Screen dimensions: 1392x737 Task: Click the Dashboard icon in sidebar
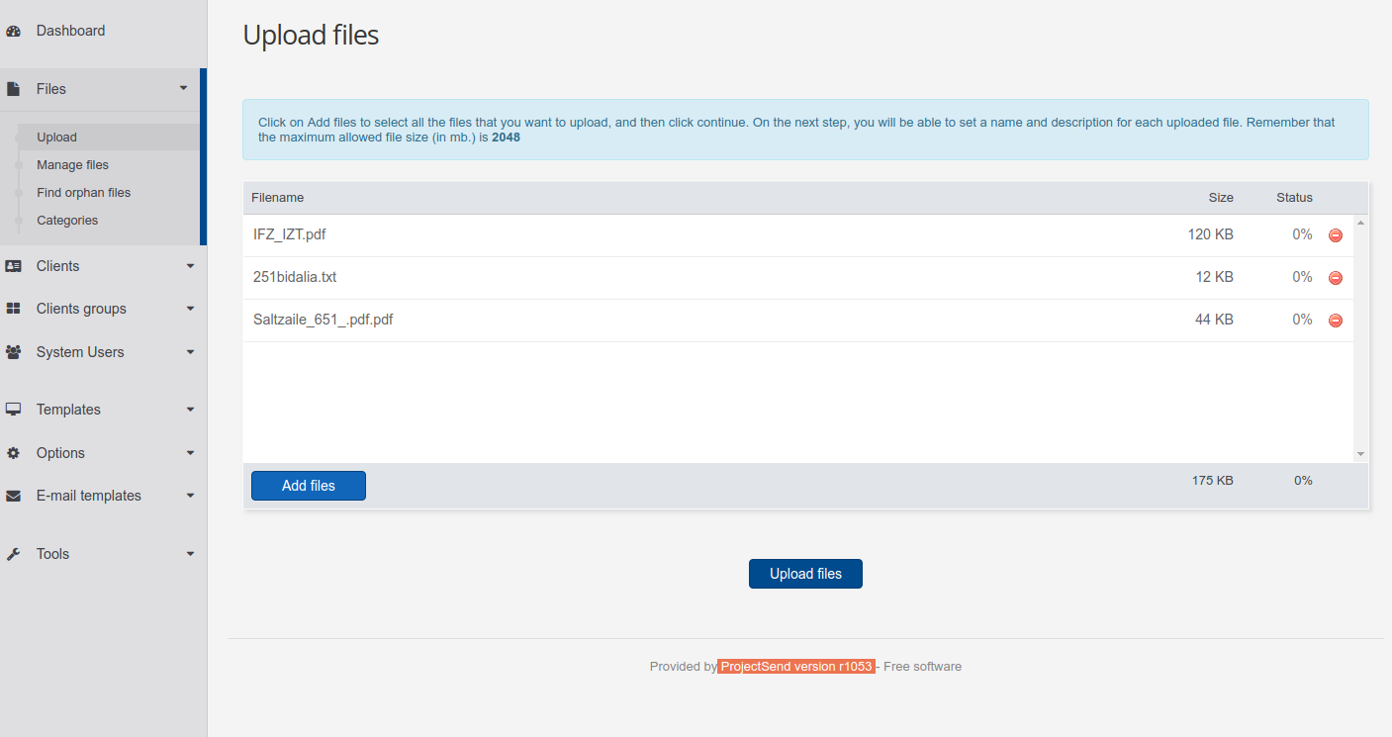point(14,31)
